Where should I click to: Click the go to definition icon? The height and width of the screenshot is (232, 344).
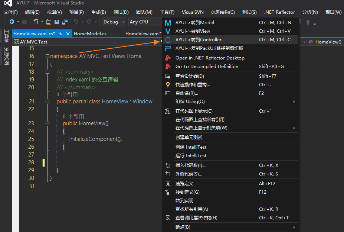coord(167,192)
